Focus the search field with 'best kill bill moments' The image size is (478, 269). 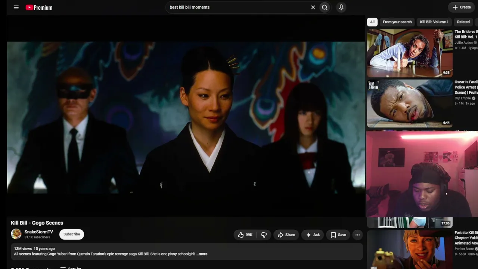[238, 7]
